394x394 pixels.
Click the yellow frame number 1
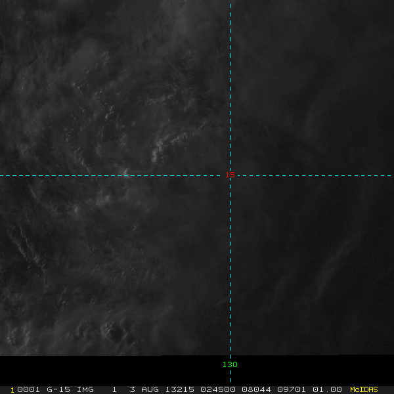(12, 390)
